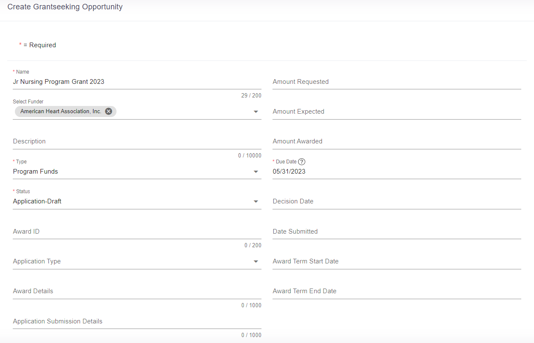Click the Award Term End Date field
The image size is (534, 343).
[397, 291]
